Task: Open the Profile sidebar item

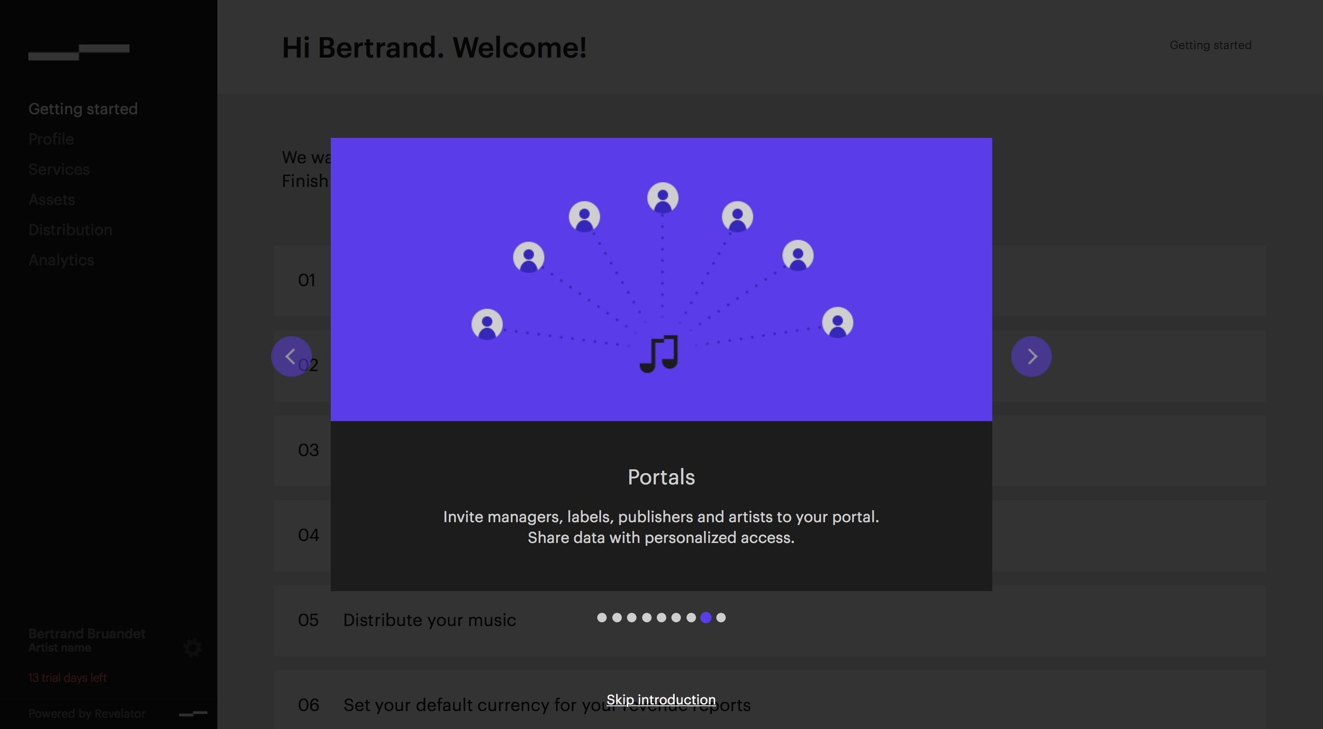Action: [x=51, y=139]
